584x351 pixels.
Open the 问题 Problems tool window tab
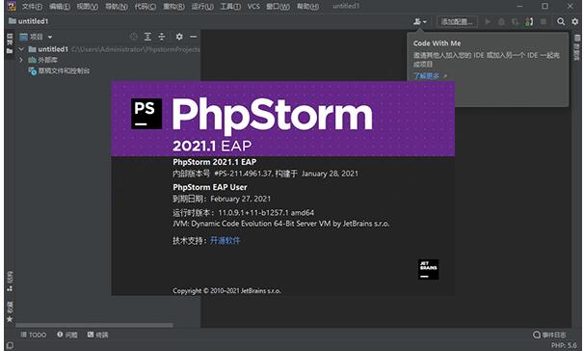point(67,335)
